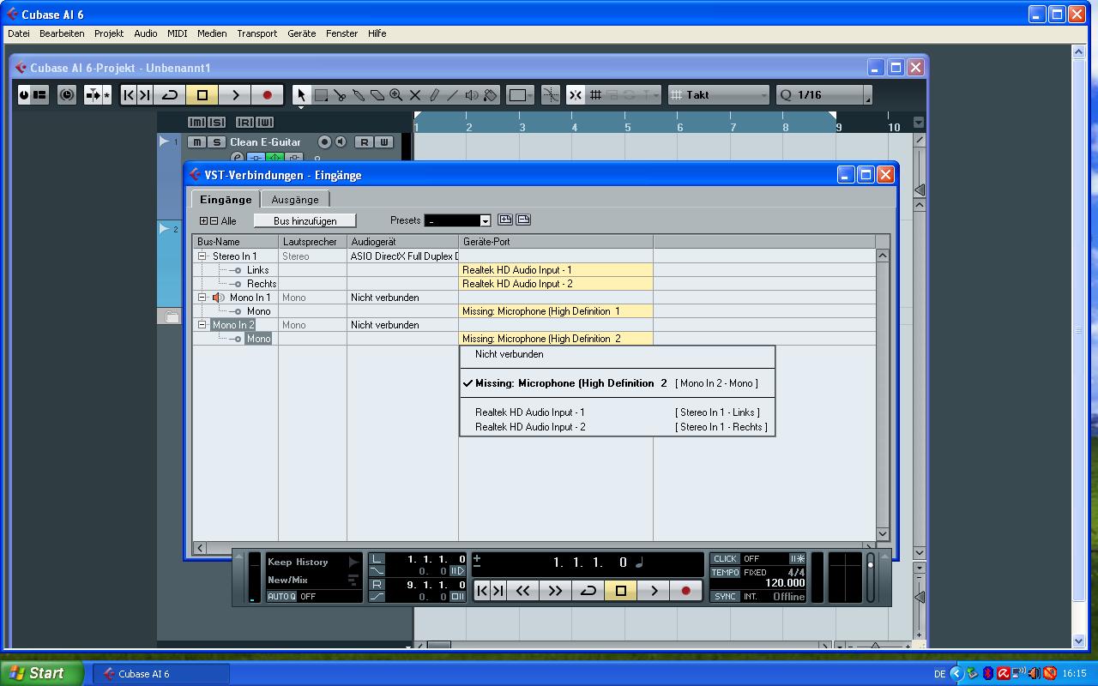
Task: Open the Presets dropdown
Action: coord(485,221)
